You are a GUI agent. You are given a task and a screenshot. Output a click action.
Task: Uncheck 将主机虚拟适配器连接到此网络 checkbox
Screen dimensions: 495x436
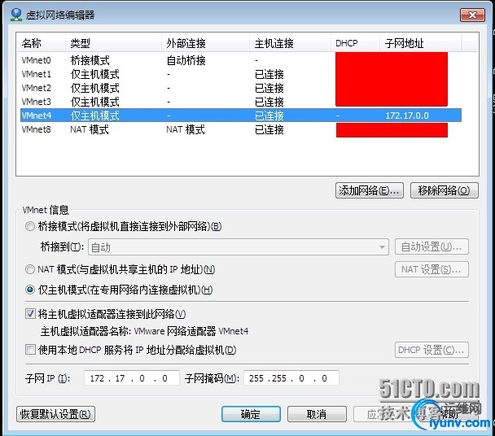click(x=30, y=314)
